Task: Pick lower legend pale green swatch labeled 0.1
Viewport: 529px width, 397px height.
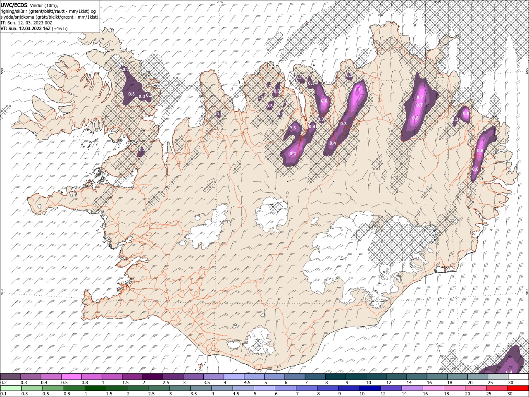Action: [11, 388]
